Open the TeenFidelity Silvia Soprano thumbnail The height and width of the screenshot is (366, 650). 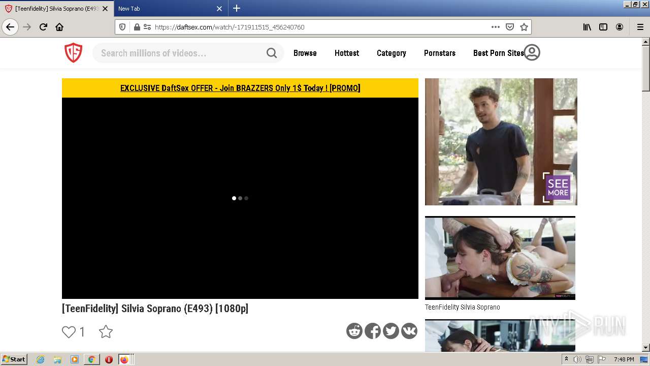click(x=500, y=258)
